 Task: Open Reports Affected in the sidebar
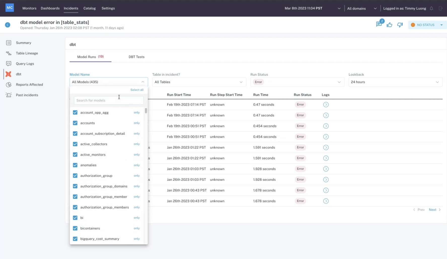pyautogui.click(x=29, y=84)
